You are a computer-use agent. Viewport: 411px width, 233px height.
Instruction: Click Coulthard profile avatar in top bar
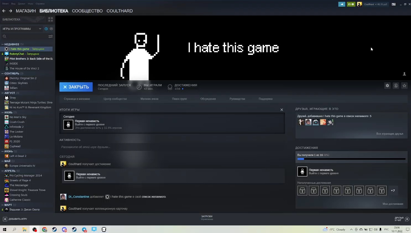coord(359,4)
